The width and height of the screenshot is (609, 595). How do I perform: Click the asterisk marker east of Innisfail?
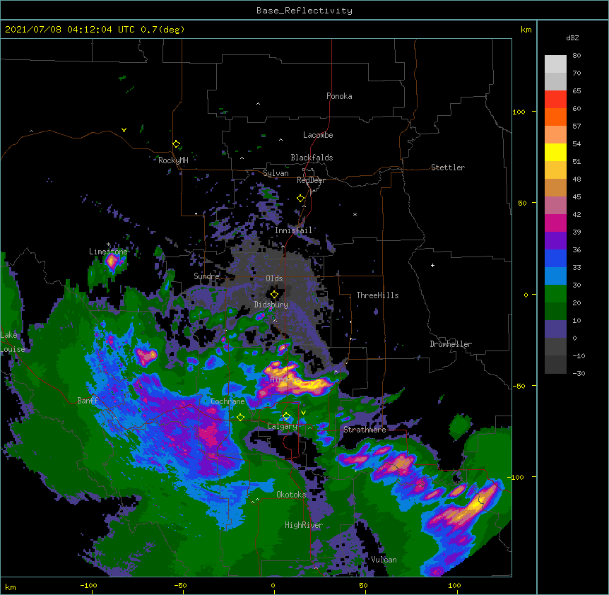pyautogui.click(x=355, y=214)
